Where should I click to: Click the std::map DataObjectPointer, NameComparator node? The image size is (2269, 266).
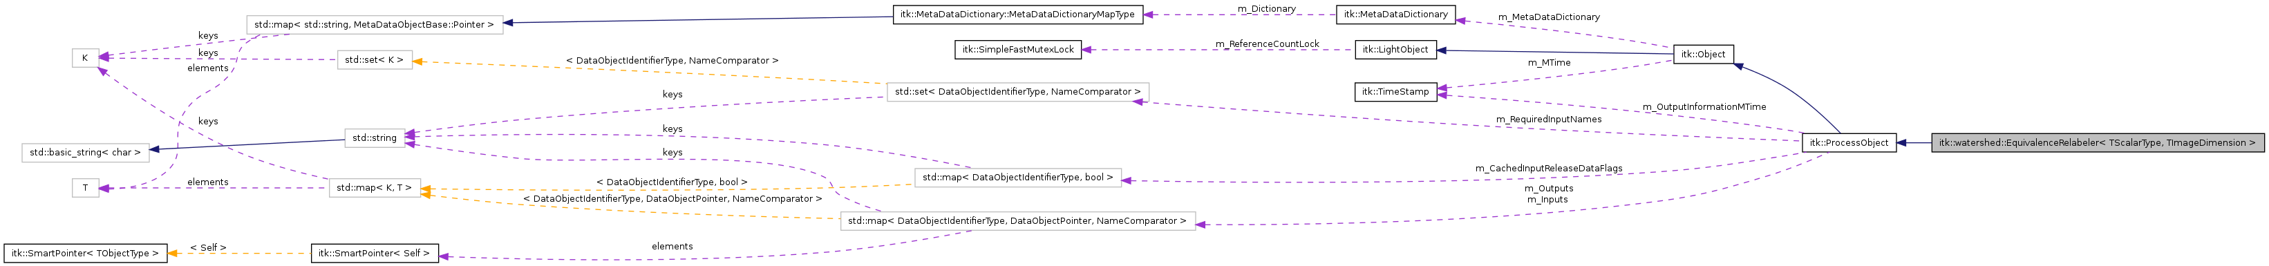(1017, 221)
